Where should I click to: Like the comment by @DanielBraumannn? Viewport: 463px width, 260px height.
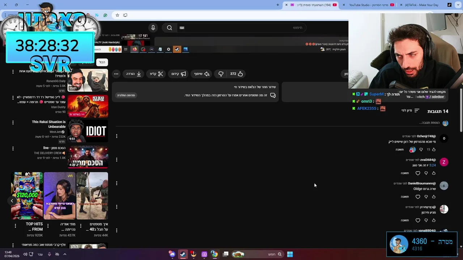click(434, 197)
